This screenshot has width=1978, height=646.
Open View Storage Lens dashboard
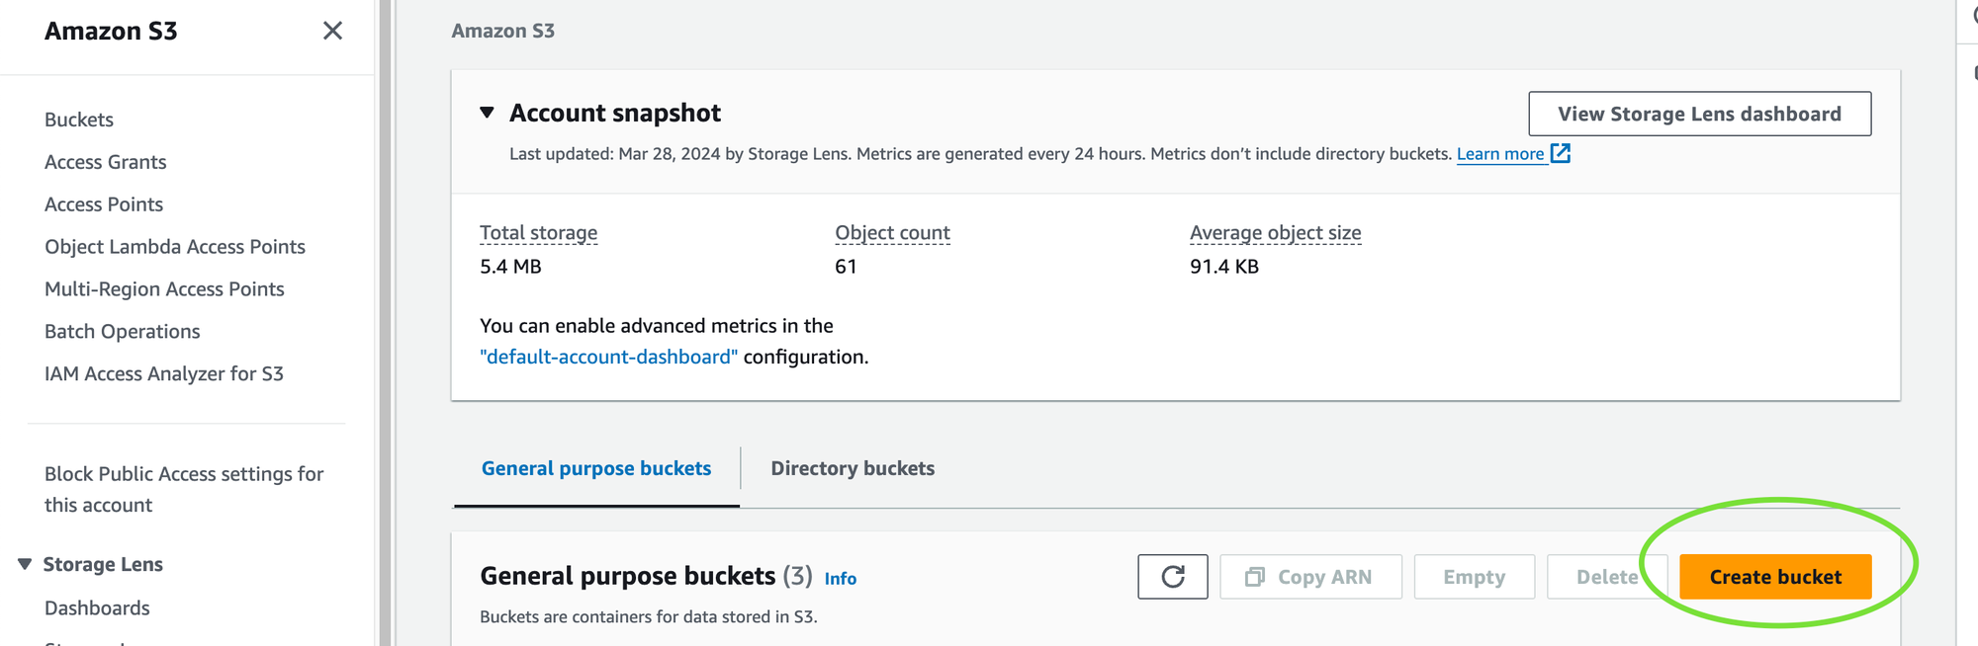coord(1698,114)
